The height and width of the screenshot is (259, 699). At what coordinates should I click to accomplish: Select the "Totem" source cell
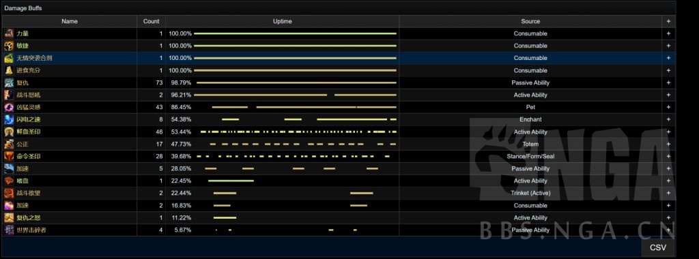tap(530, 144)
